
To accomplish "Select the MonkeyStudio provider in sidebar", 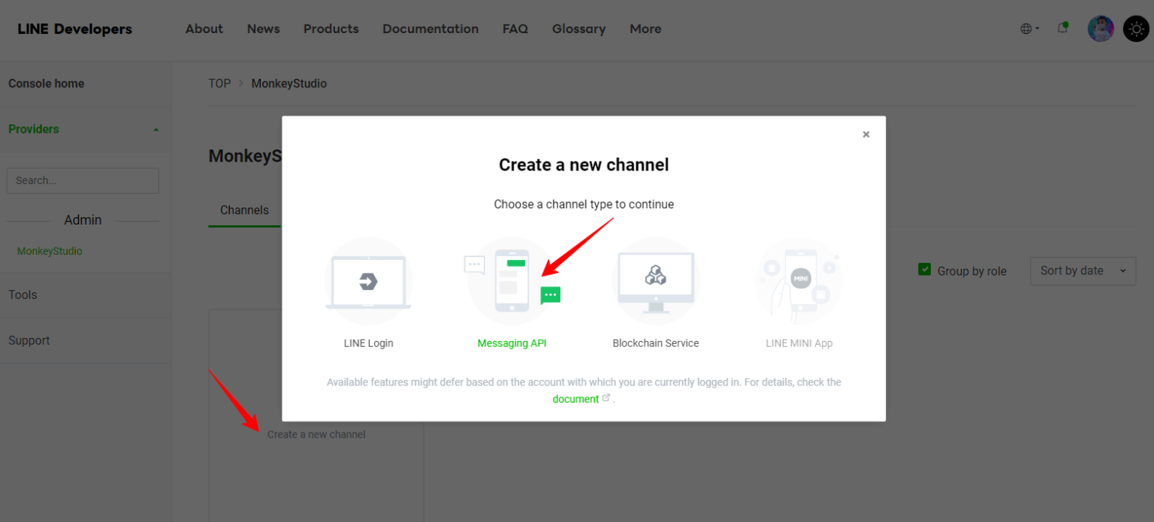I will [x=50, y=251].
